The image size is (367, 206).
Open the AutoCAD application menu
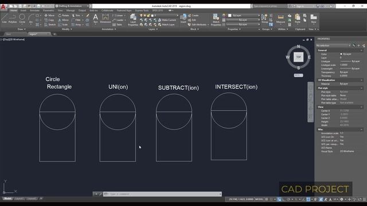click(x=3, y=7)
